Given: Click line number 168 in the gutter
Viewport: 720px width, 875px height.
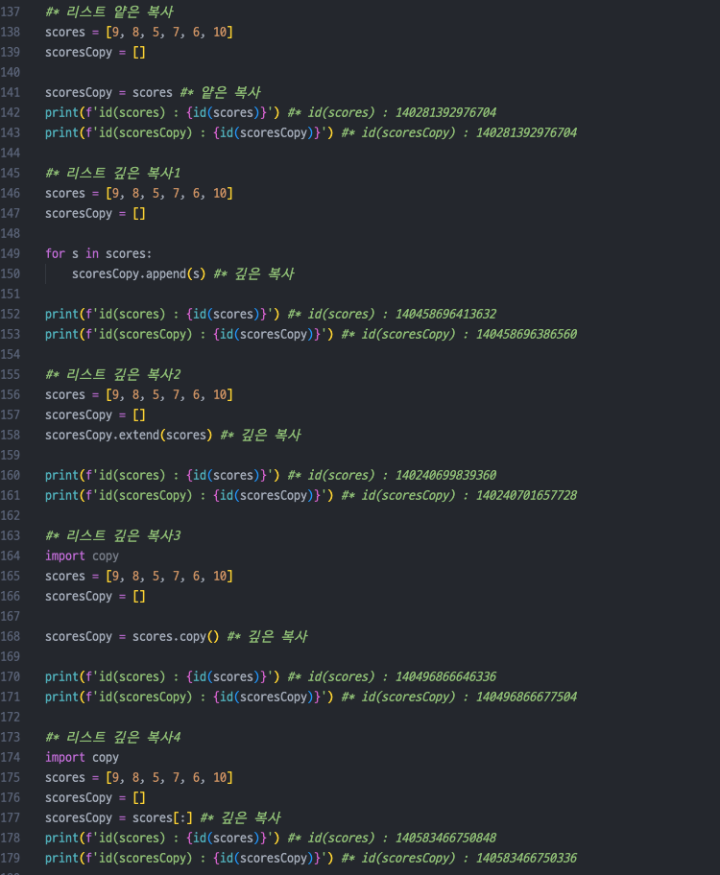Looking at the screenshot, I should click(x=10, y=637).
